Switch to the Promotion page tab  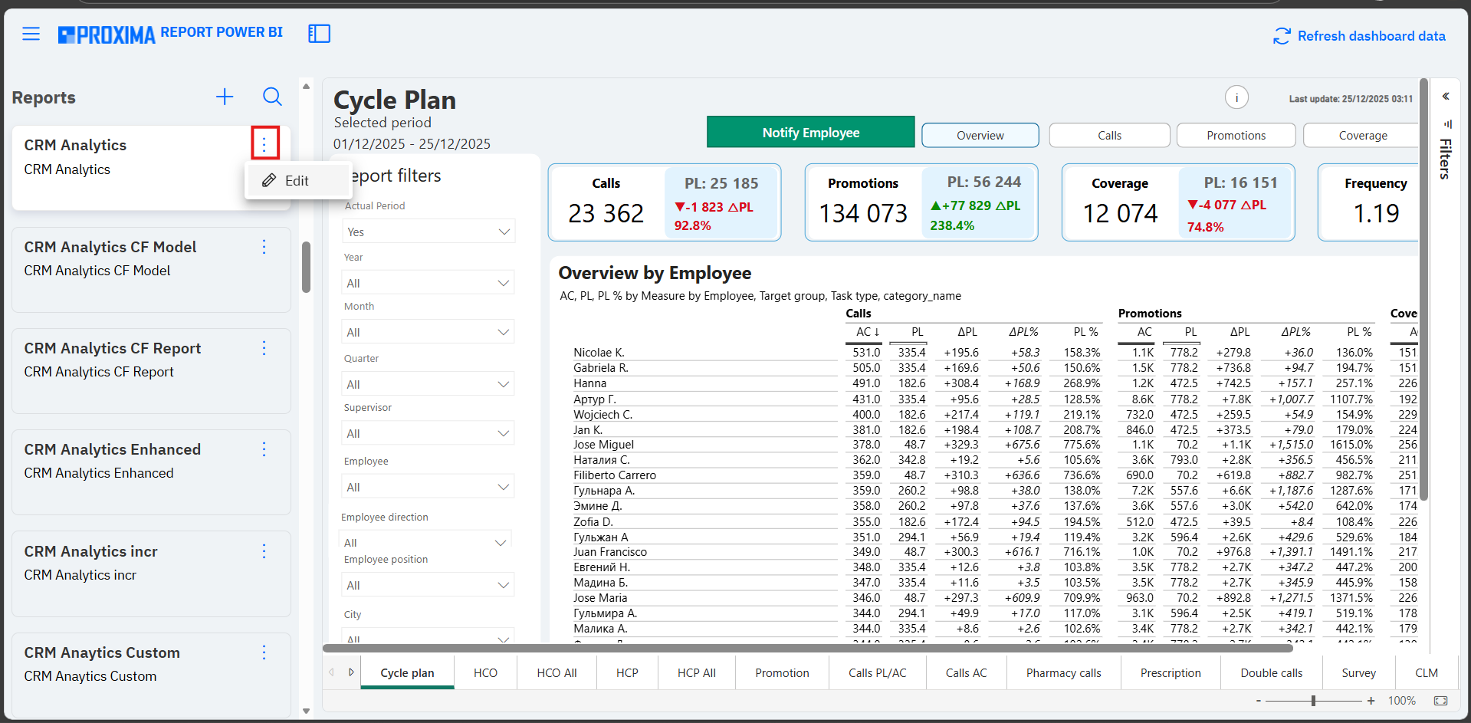coord(782,673)
